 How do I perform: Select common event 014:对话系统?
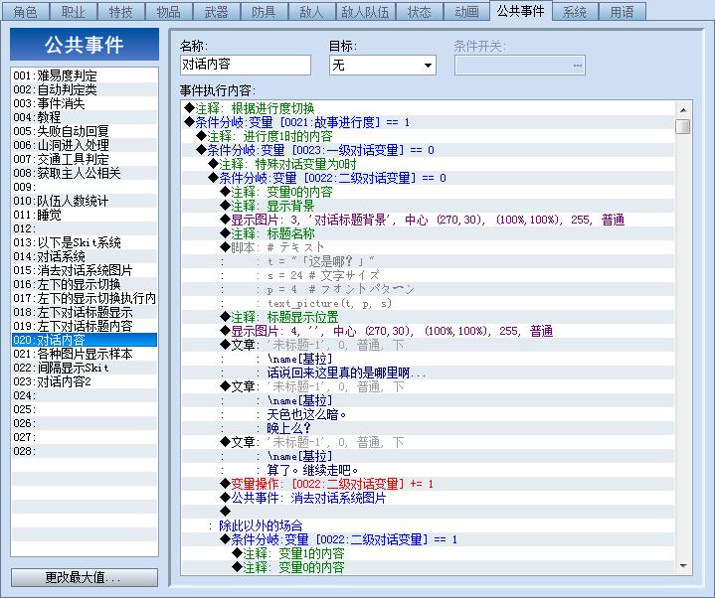pos(85,256)
